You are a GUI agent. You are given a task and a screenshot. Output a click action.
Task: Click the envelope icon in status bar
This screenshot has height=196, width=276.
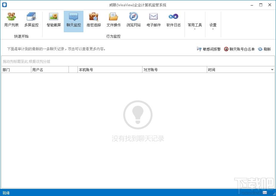tap(265, 192)
